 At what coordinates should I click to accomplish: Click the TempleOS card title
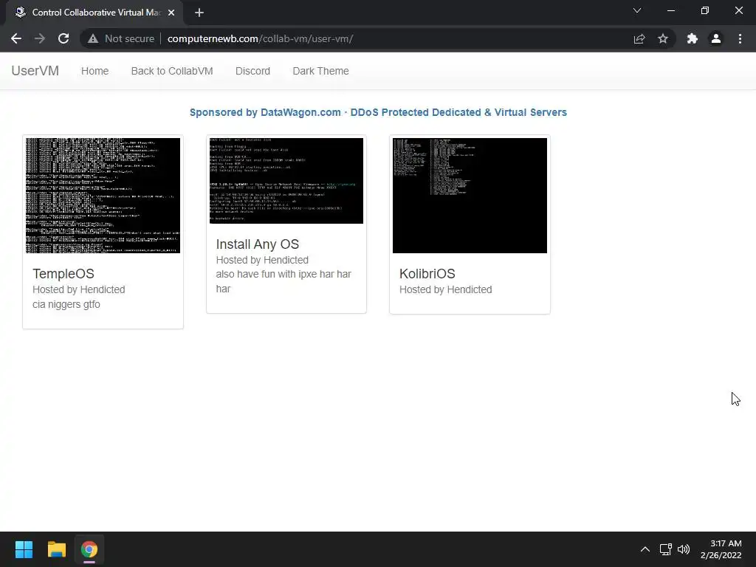pos(63,273)
